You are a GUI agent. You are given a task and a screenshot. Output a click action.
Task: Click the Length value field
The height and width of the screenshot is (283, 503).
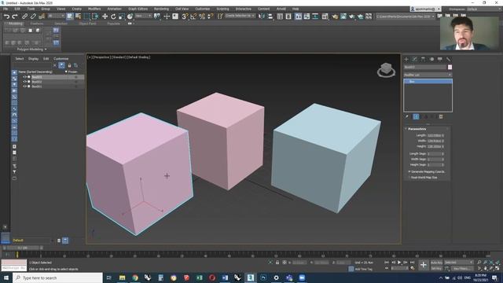click(x=434, y=135)
